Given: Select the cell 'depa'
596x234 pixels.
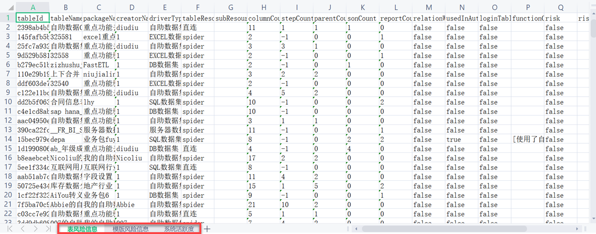Looking at the screenshot, I should [x=66, y=139].
